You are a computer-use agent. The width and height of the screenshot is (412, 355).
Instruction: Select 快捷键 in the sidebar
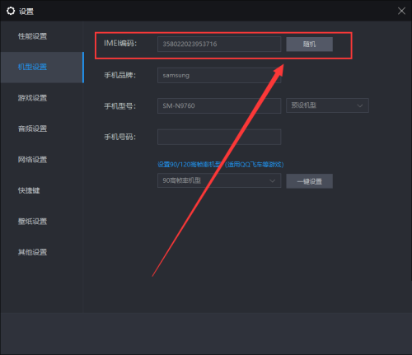[x=29, y=190]
